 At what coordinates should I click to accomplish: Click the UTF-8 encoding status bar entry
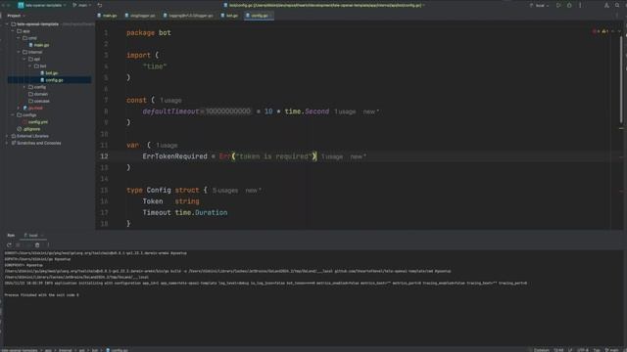click(x=582, y=350)
